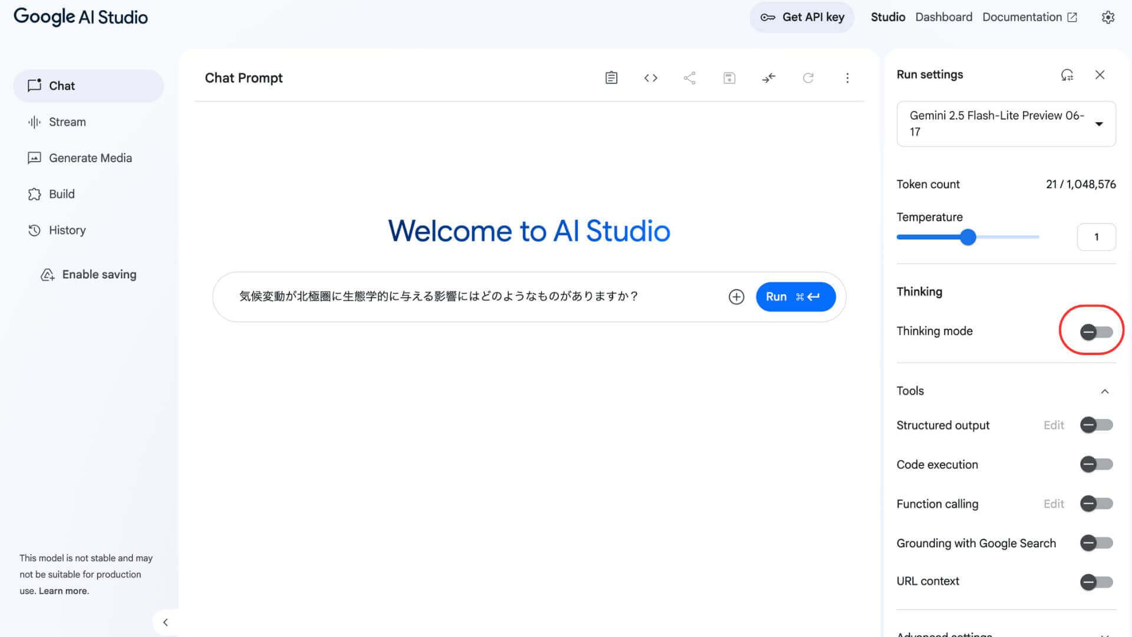Collapse the left sidebar with chevron
1132x637 pixels.
coord(166,622)
